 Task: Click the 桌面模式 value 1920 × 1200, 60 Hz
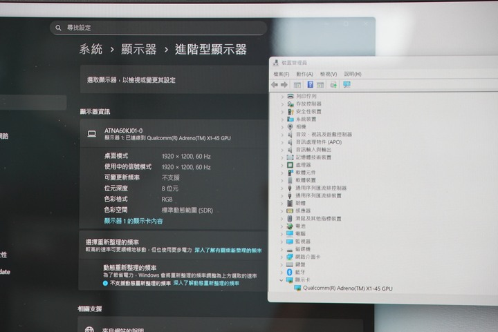click(x=186, y=157)
